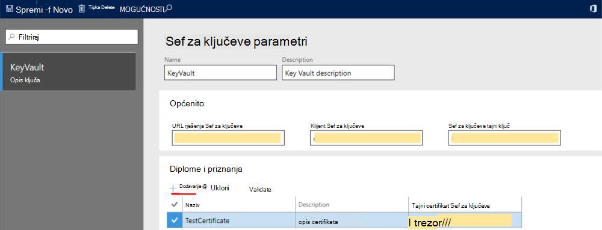Click the trezor/// secret cell
This screenshot has height=230, width=602.
(465, 221)
